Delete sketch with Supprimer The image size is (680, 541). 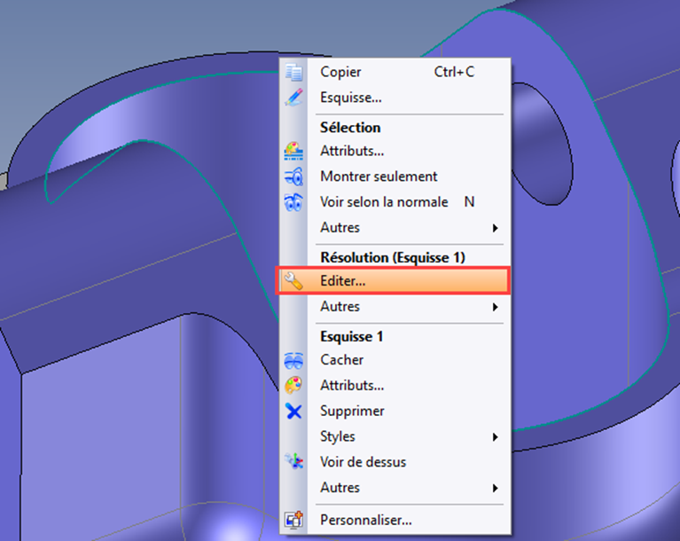395,411
